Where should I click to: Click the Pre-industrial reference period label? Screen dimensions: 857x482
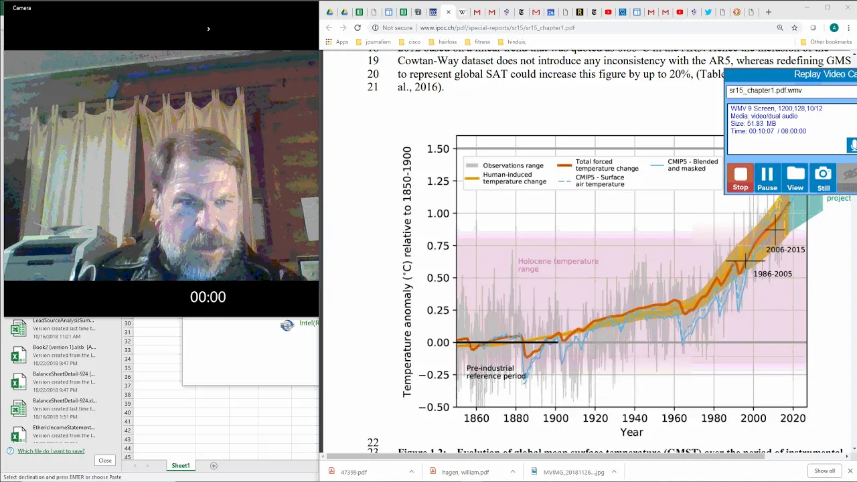point(495,372)
